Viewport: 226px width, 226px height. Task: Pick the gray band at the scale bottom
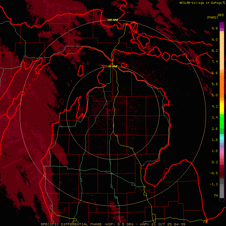pyautogui.click(x=222, y=189)
